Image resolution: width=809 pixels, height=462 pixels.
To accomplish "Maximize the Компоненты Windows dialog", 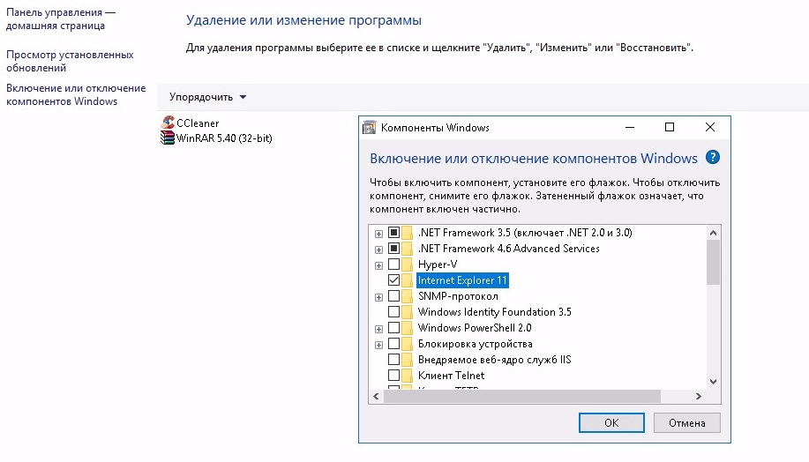I will (x=670, y=127).
